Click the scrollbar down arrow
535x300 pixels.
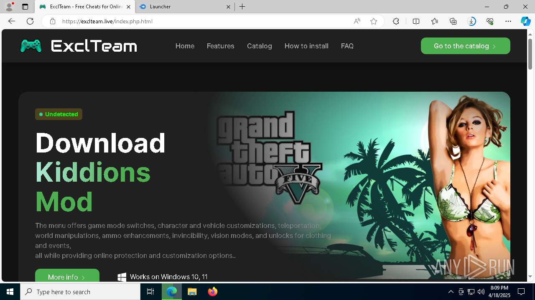pyautogui.click(x=530, y=276)
